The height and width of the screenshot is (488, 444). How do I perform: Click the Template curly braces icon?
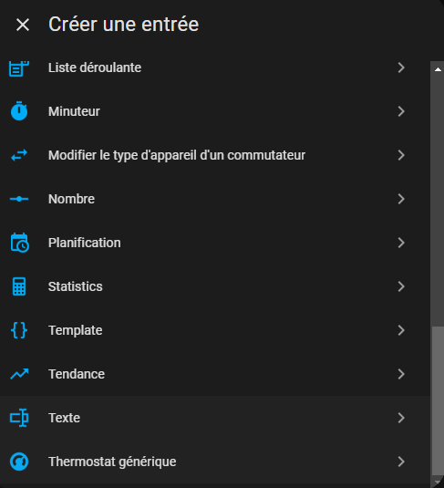click(x=19, y=330)
